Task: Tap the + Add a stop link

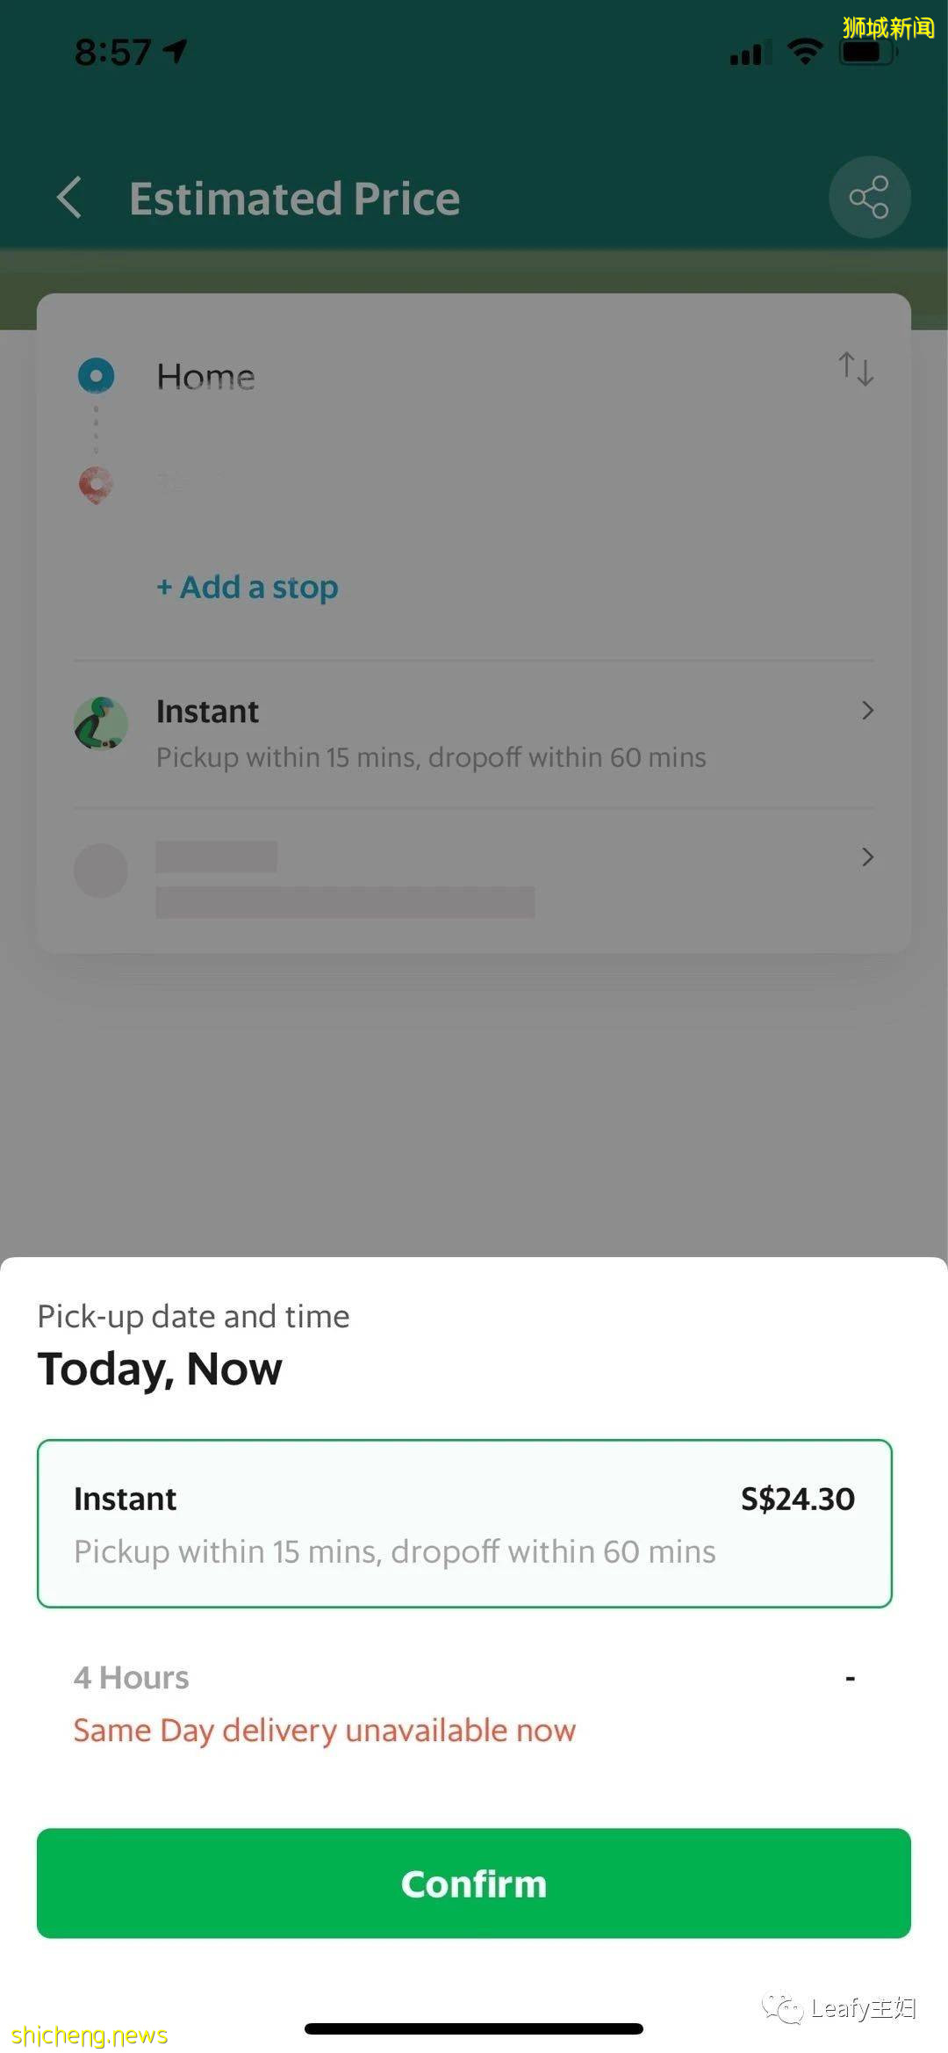Action: click(x=248, y=587)
